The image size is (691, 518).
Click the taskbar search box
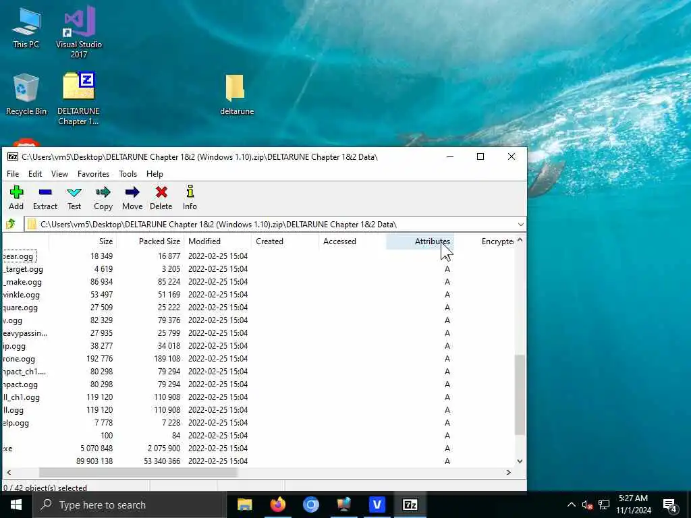click(129, 505)
